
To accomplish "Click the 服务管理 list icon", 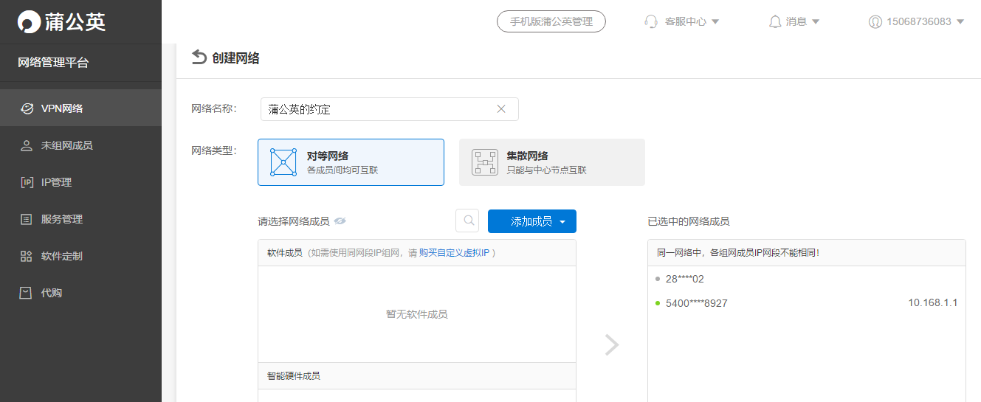I will [27, 219].
